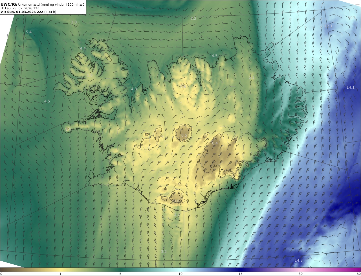Screen dimensions: 361x276
Task: Click the 3.0 value label on the map
Action: coord(74,22)
